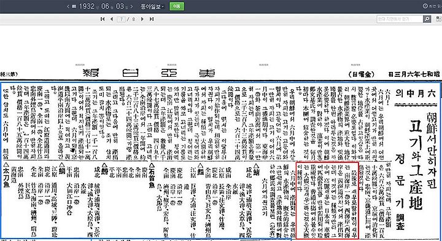Open the recently read clock icon

tap(425, 6)
